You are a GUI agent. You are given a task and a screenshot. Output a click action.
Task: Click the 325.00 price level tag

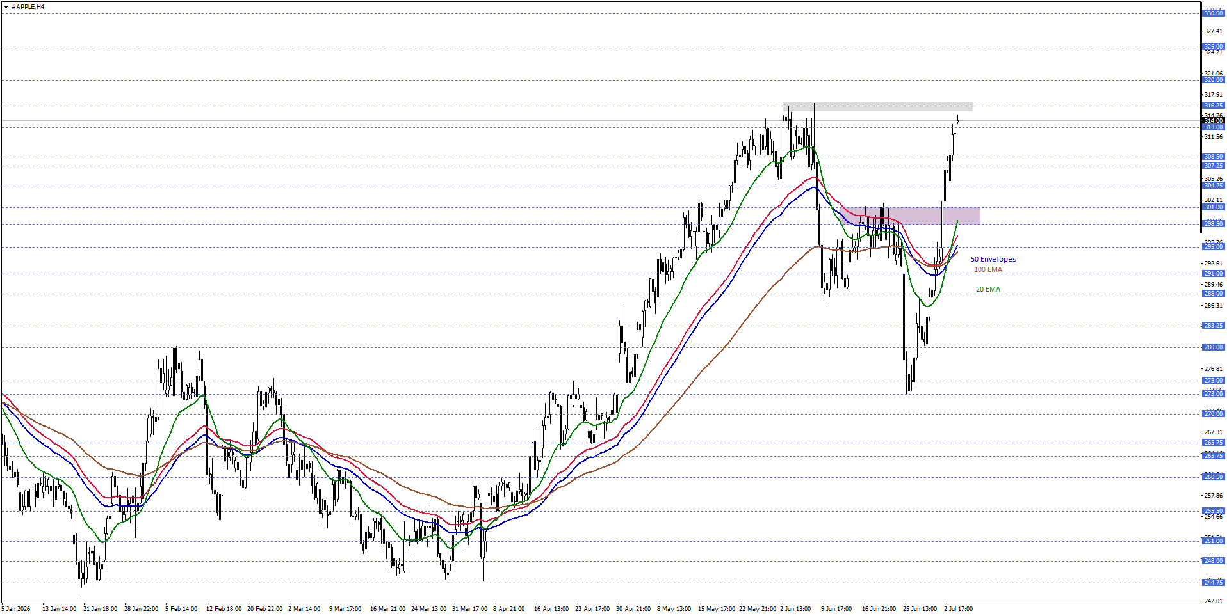(x=1214, y=46)
